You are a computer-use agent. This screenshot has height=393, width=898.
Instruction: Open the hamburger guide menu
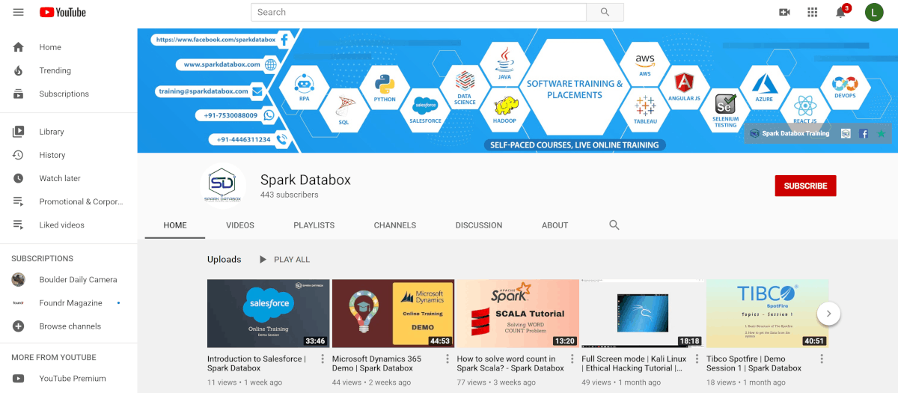(19, 12)
